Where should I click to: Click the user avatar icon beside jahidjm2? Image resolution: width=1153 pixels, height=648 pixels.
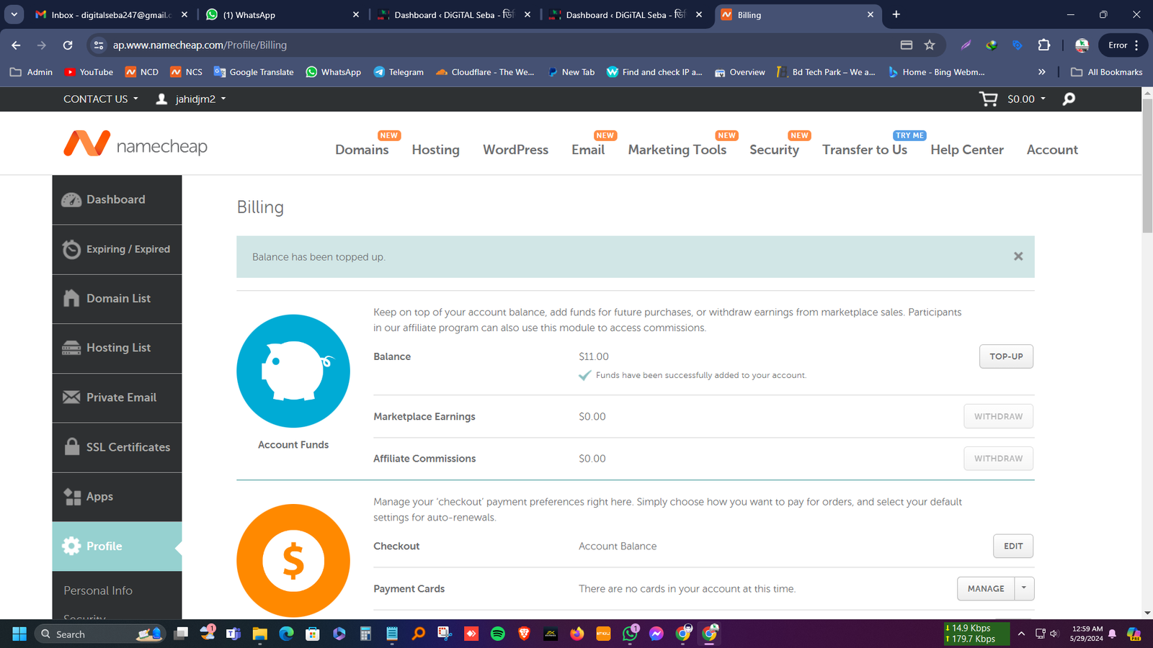click(x=162, y=99)
